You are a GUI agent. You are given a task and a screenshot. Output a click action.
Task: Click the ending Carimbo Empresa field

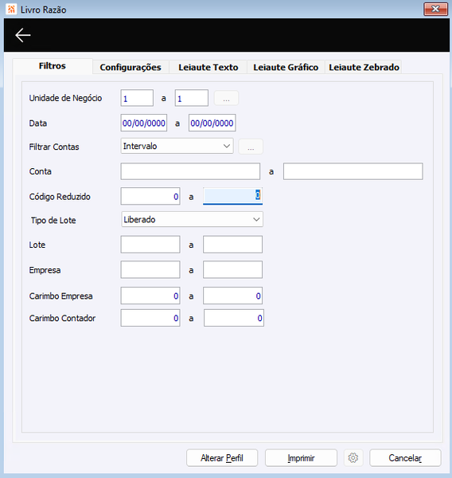pyautogui.click(x=232, y=296)
